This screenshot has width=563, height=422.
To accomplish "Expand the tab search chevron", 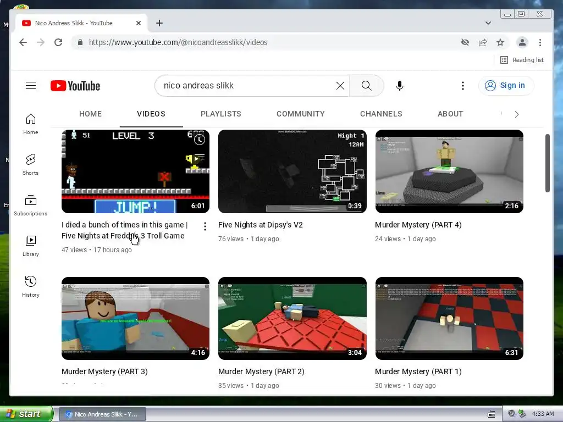I will tap(488, 23).
